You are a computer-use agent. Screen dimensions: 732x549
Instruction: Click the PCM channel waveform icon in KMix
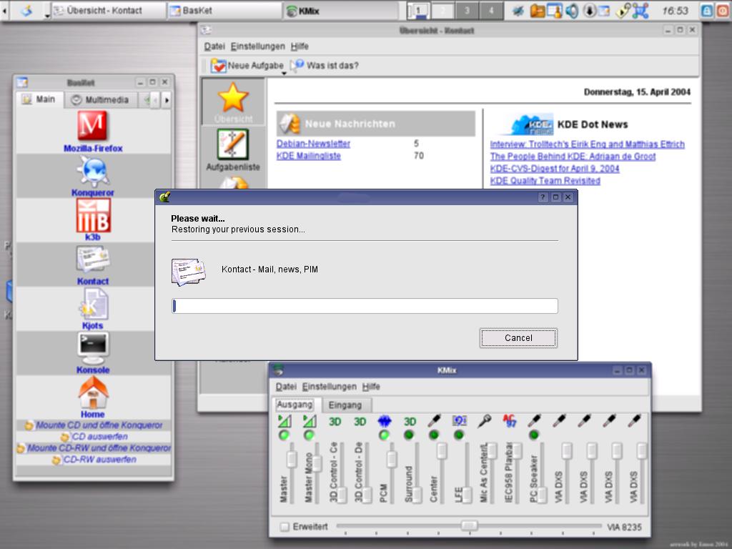(384, 422)
